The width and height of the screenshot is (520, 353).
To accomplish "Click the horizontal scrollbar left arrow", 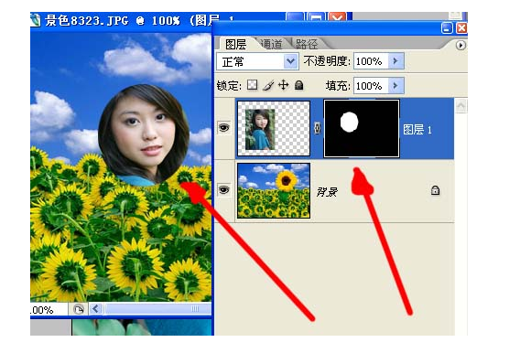I will pos(95,309).
